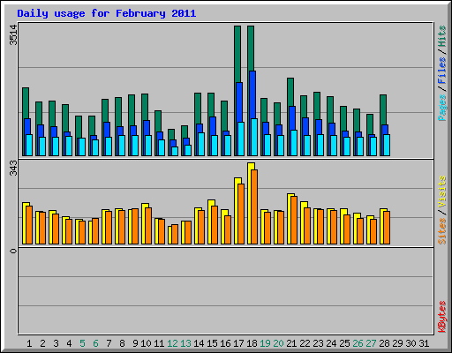Click the 'Hits' legend label
452x353 pixels.
click(x=441, y=36)
